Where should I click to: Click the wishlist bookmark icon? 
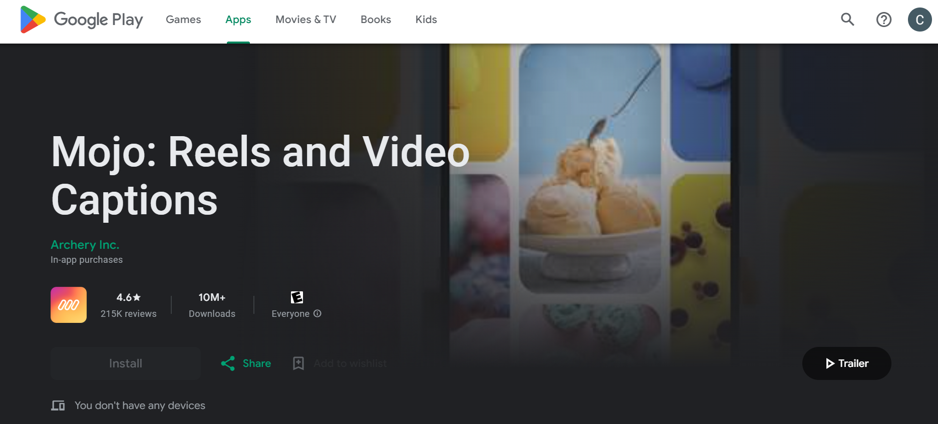[x=298, y=363]
